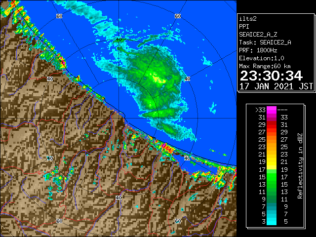Select the 'Elevation:1.0' text

(x=262, y=58)
